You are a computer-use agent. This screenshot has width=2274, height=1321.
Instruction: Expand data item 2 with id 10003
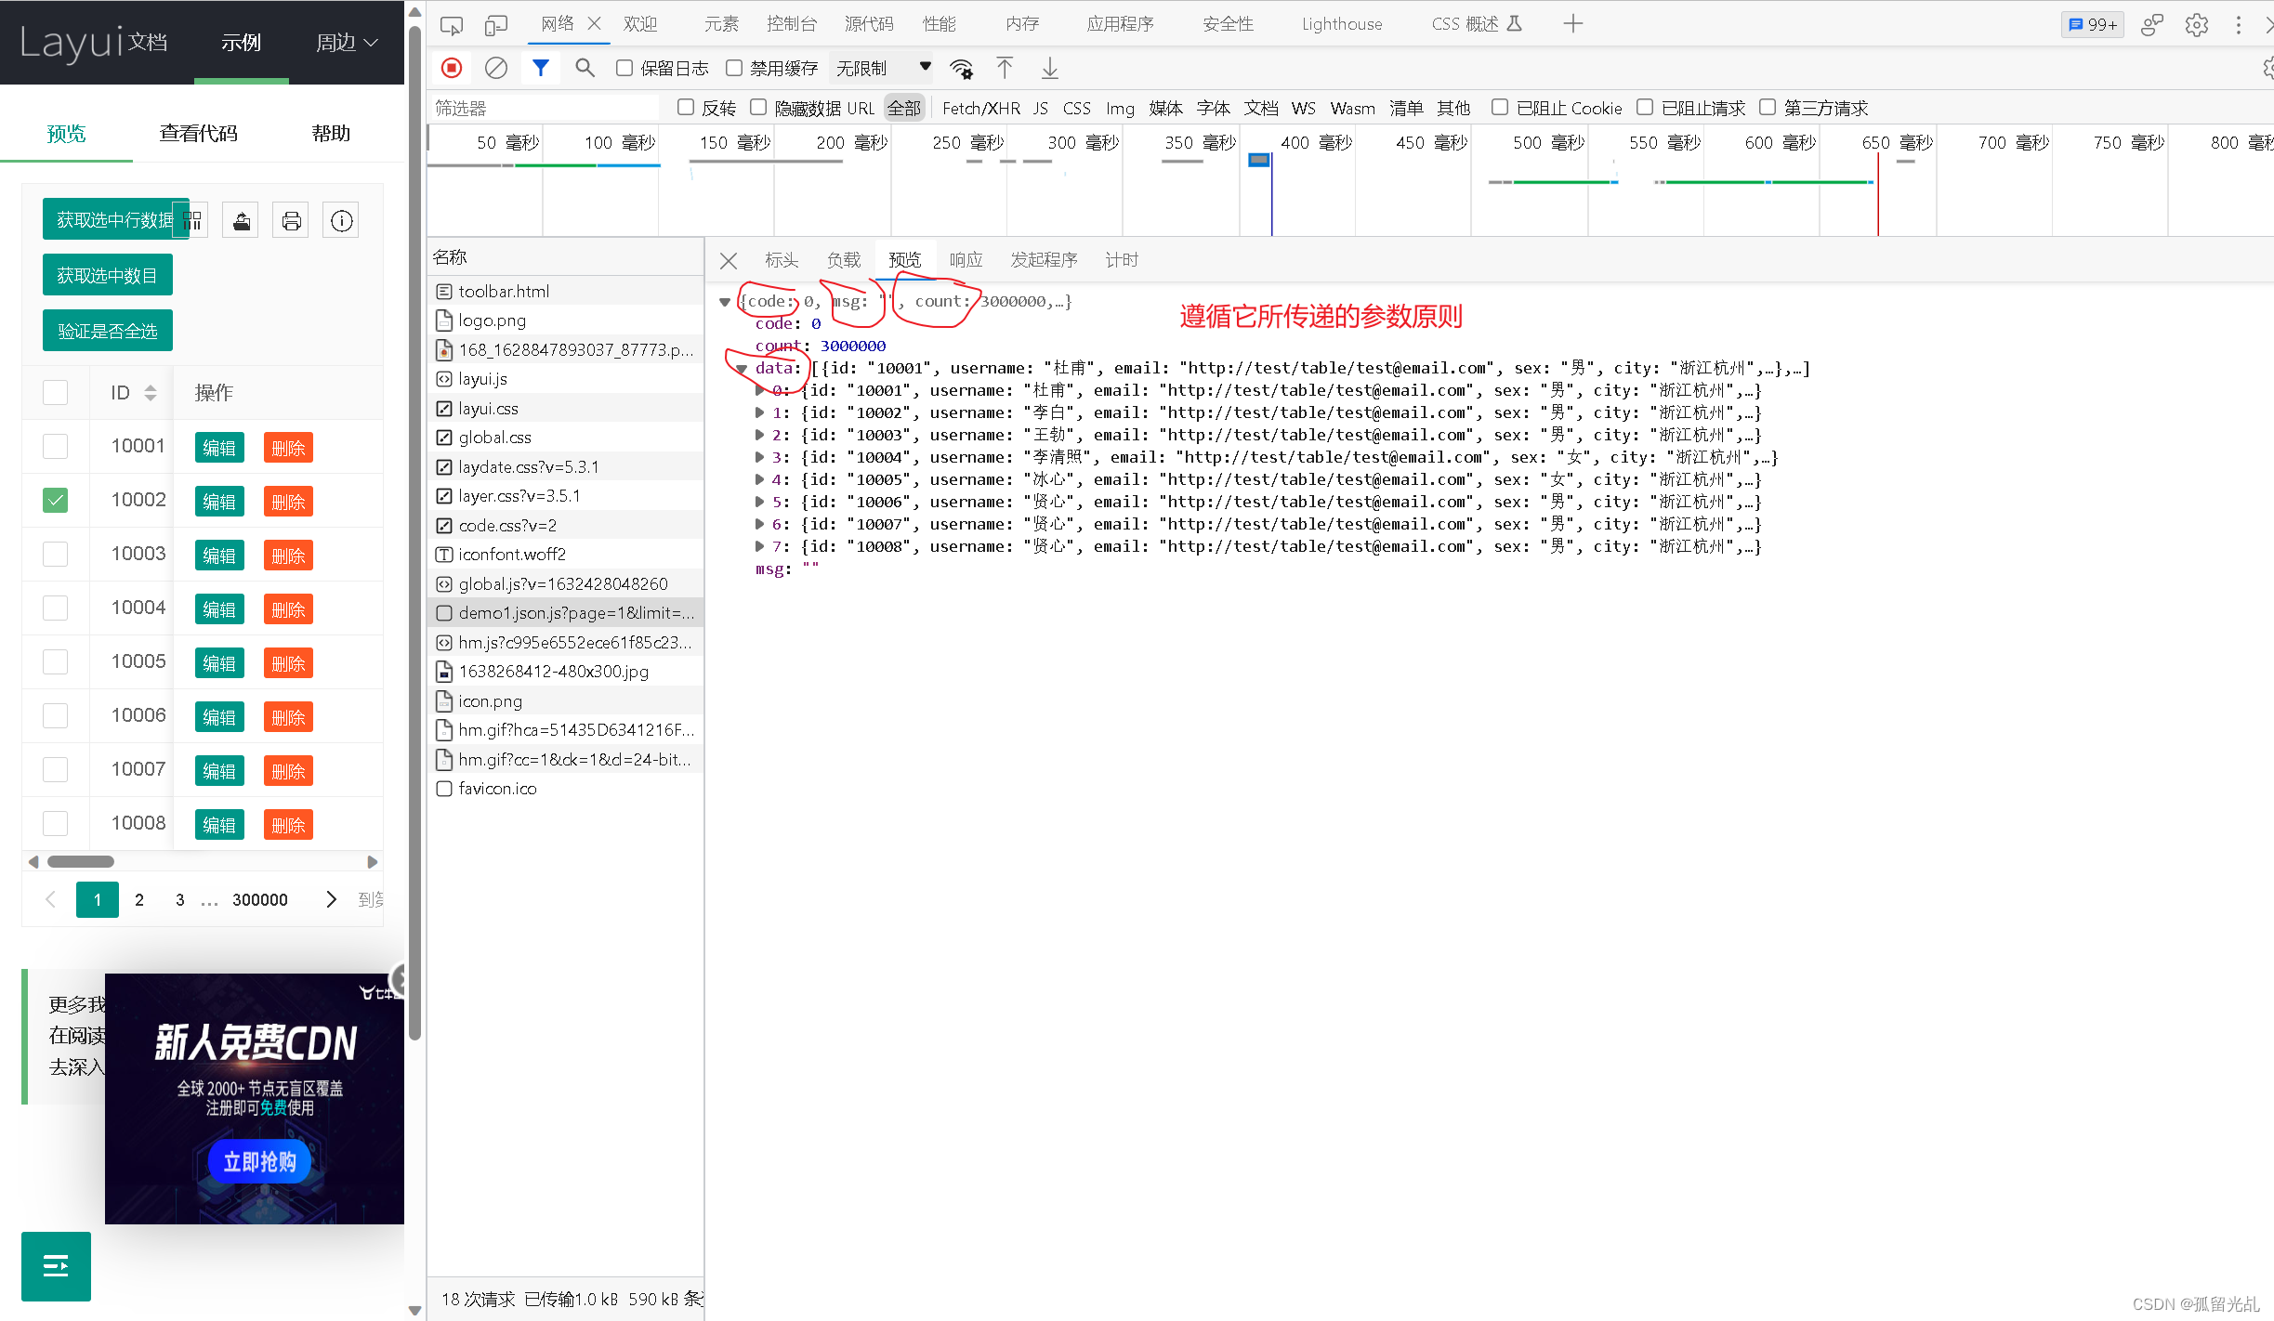[x=760, y=435]
